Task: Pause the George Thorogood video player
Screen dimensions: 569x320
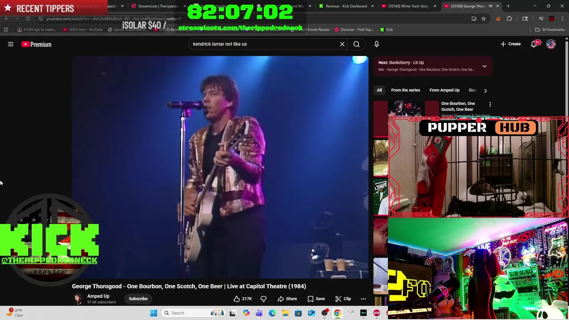Action: tap(220, 167)
